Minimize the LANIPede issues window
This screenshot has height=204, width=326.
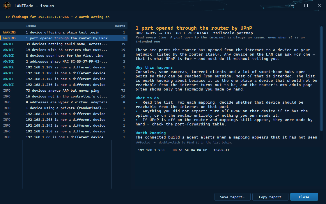(x=293, y=6)
